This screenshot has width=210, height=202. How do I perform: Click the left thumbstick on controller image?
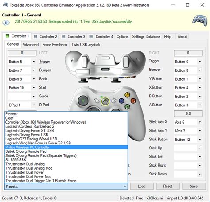pyautogui.click(x=83, y=101)
